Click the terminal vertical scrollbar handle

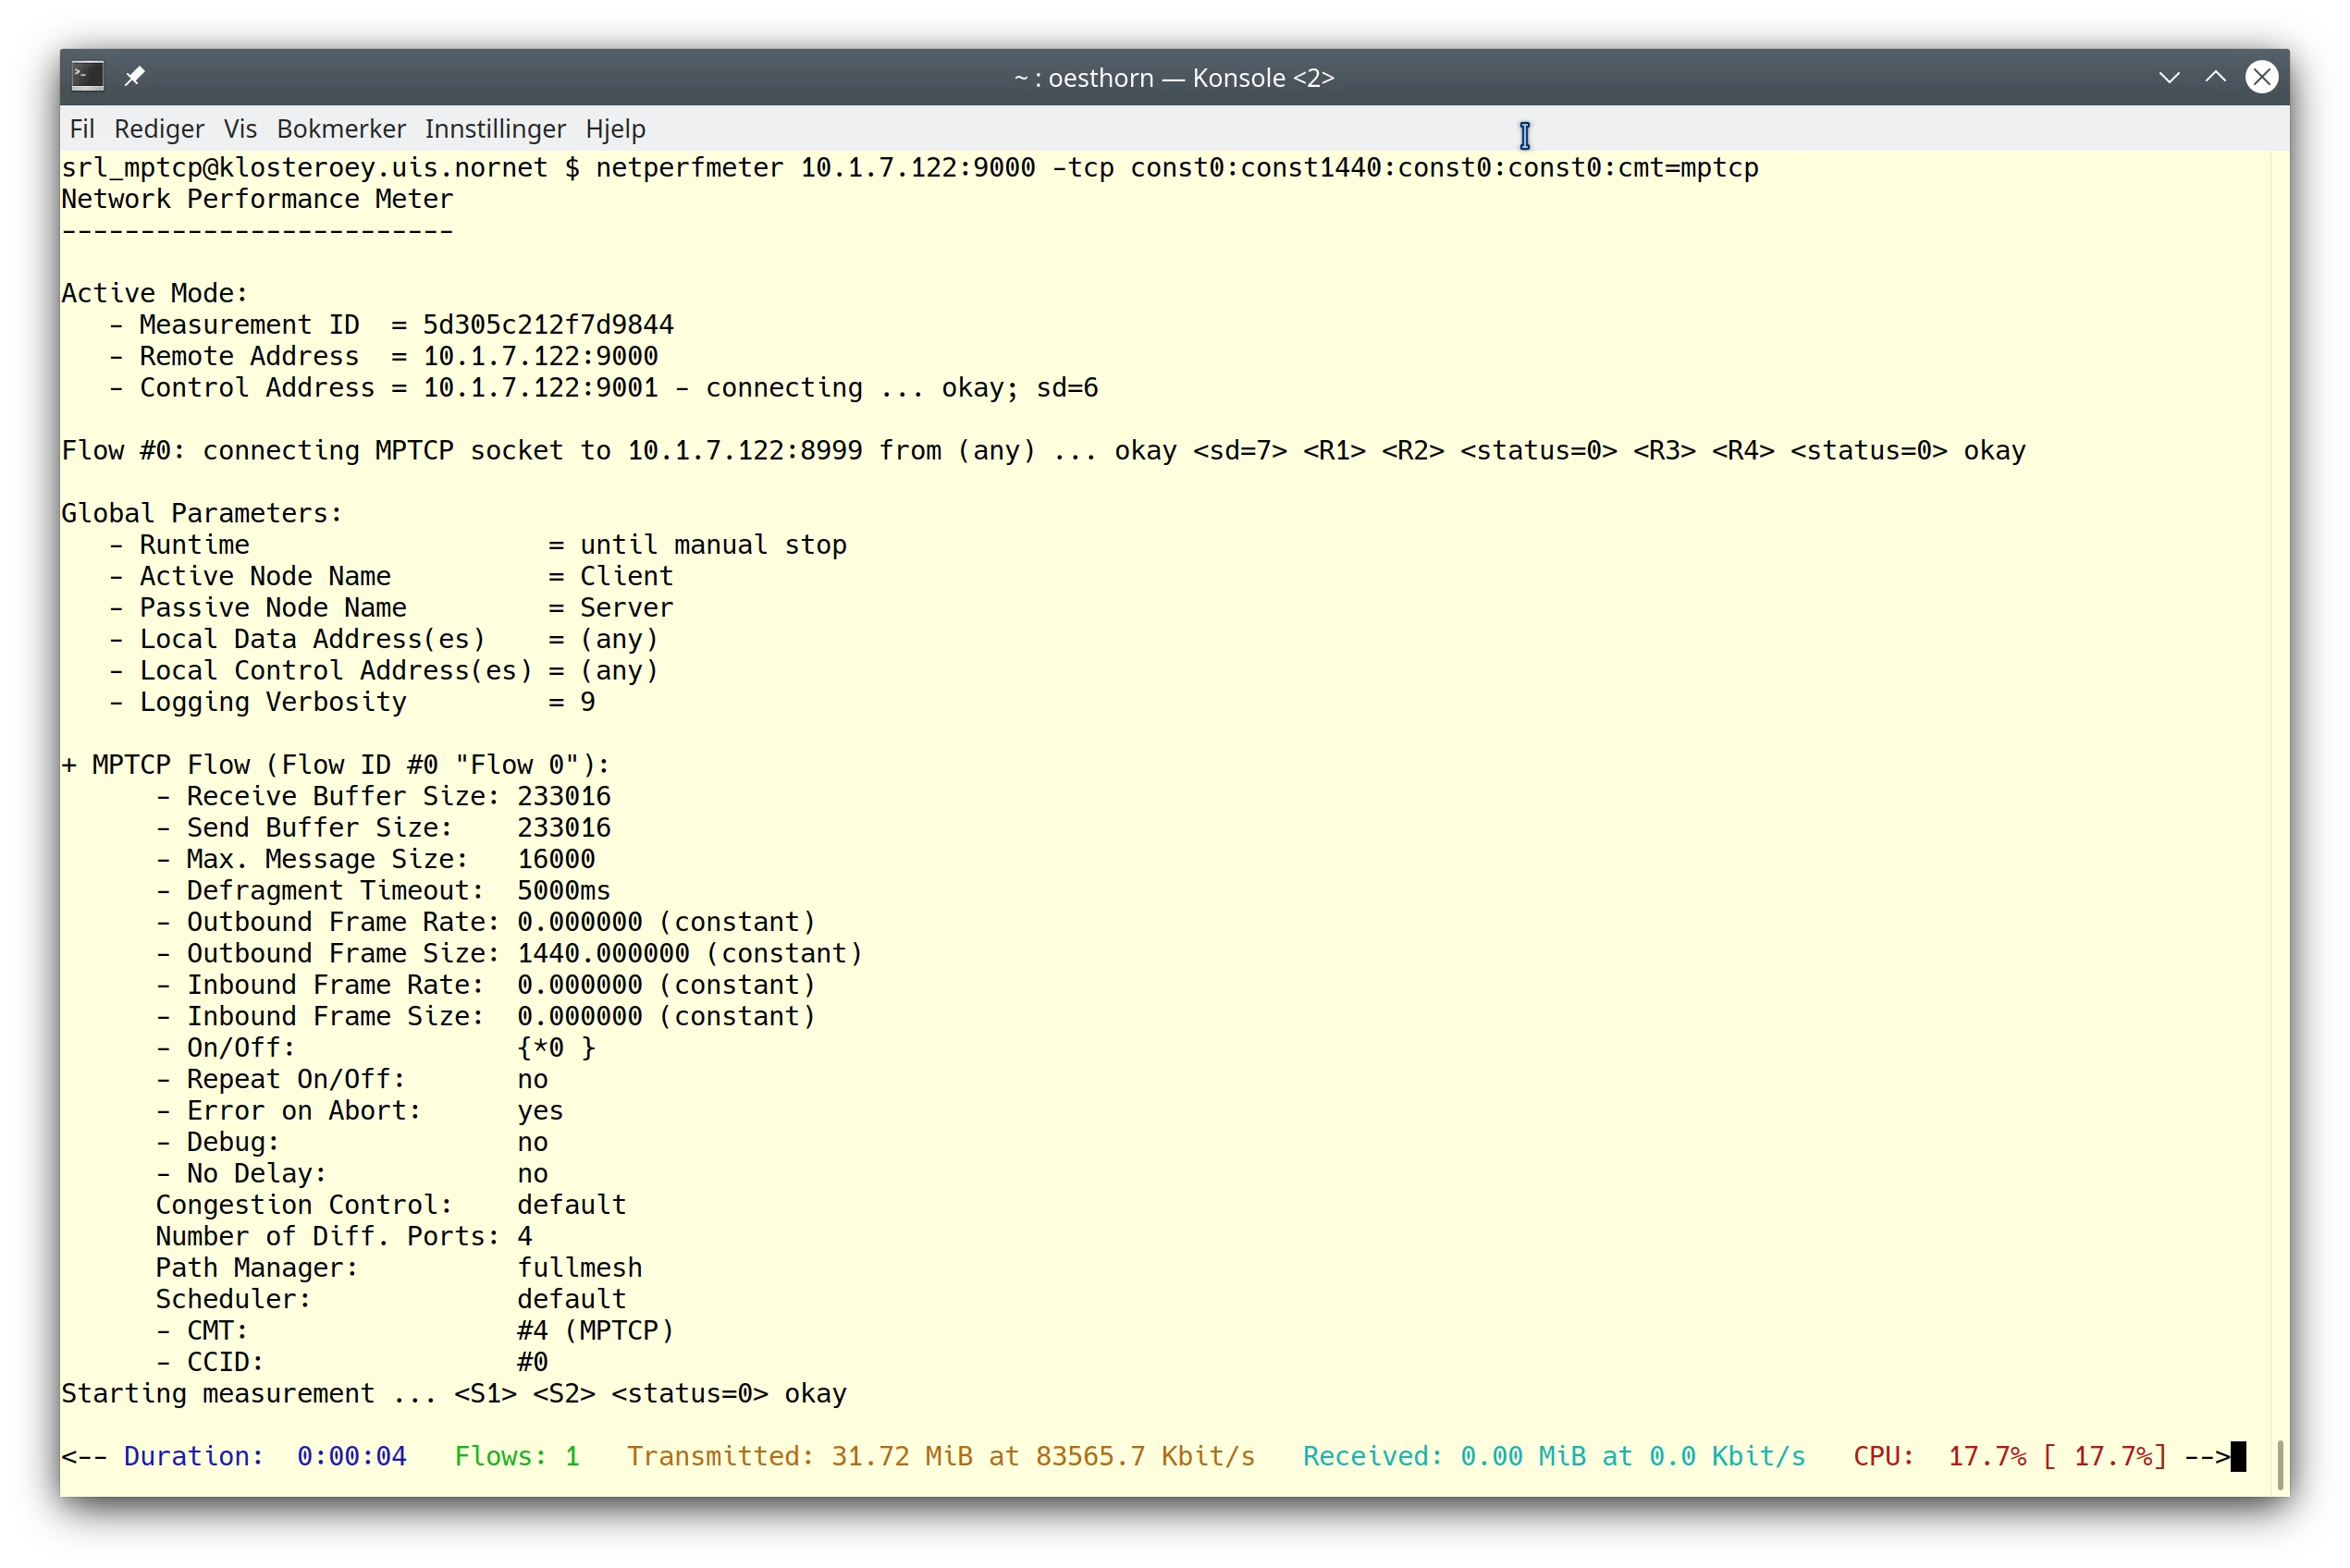point(2280,1465)
